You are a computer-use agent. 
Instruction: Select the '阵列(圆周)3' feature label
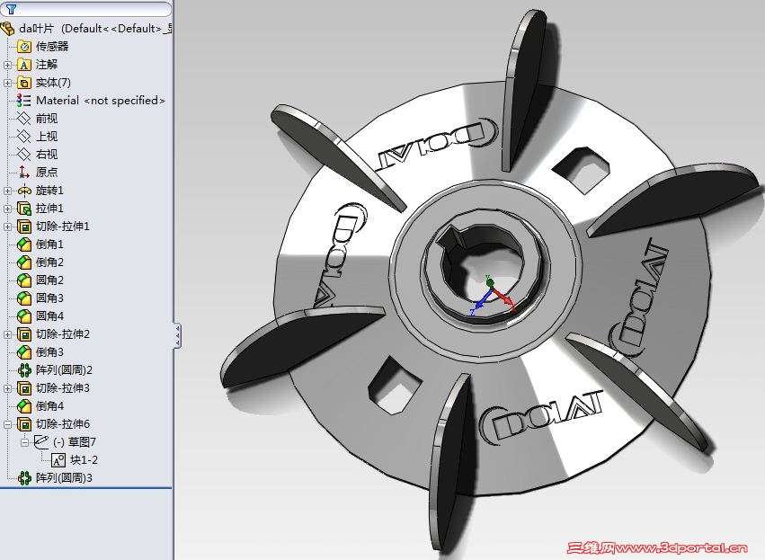pos(64,478)
